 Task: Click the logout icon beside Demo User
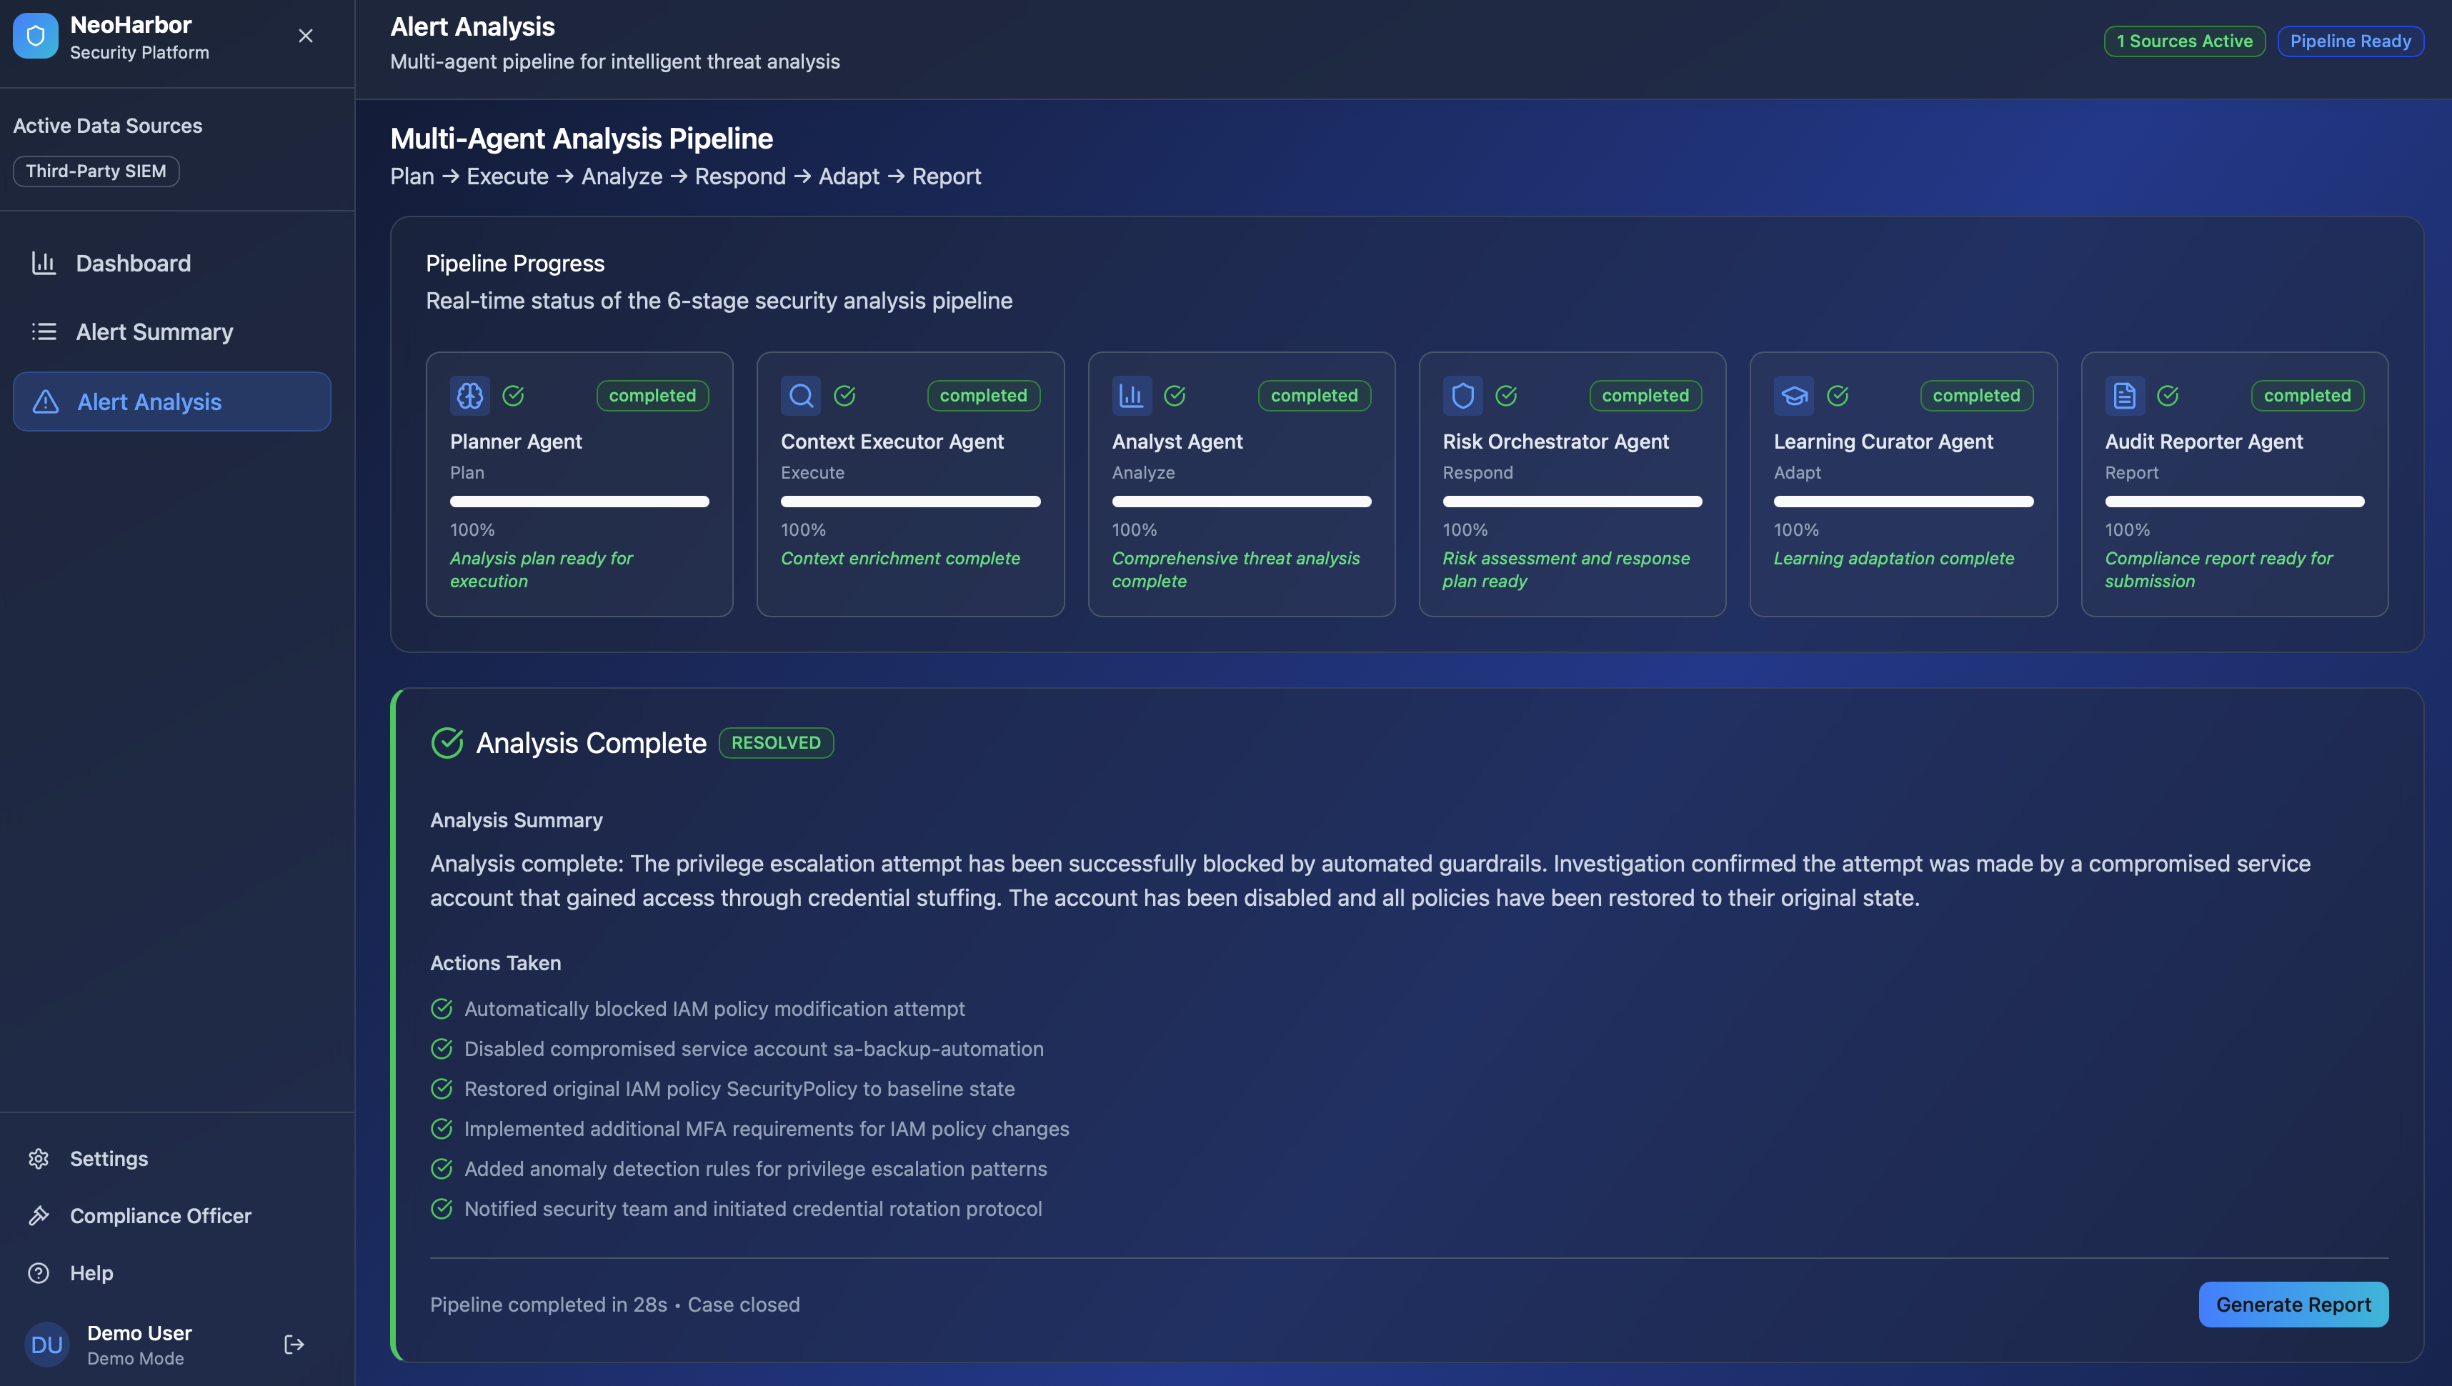294,1344
